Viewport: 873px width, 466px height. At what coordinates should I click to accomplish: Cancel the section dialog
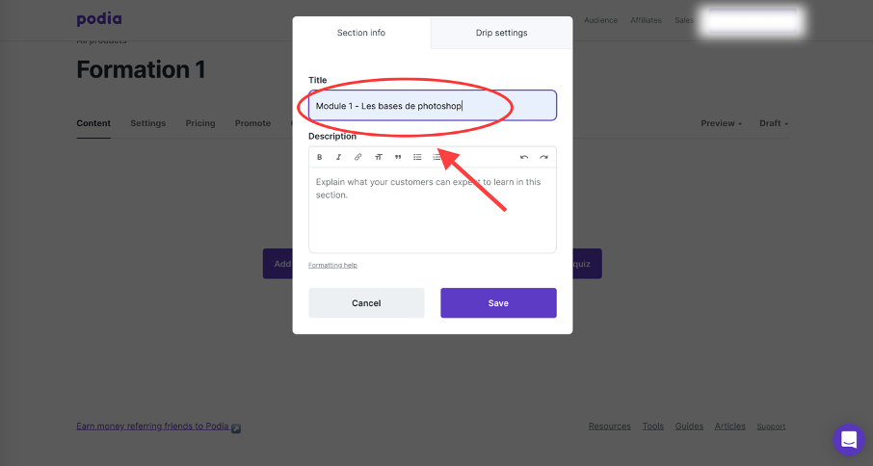click(366, 303)
